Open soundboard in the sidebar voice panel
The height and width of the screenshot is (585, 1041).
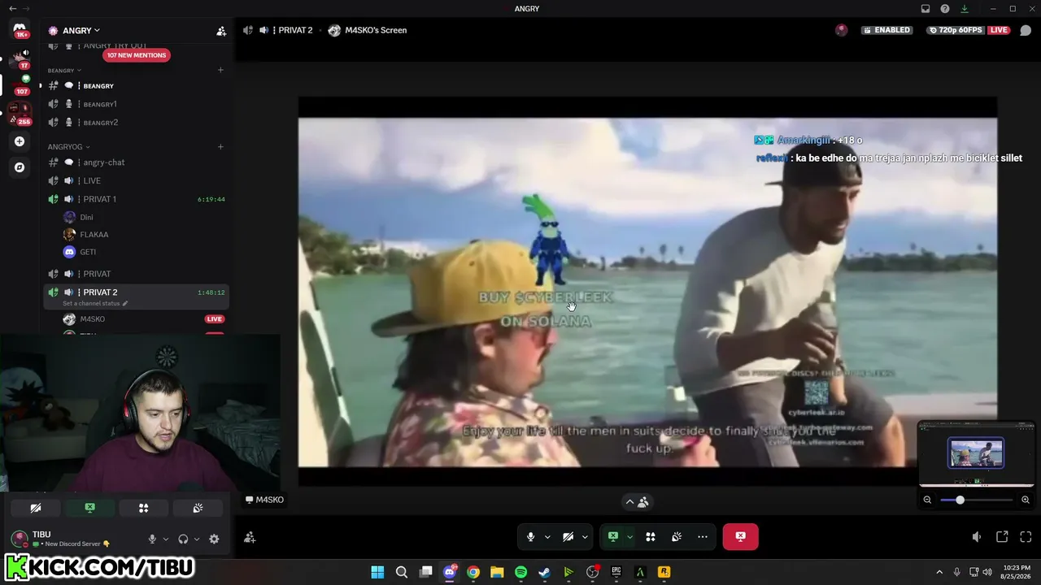(198, 508)
